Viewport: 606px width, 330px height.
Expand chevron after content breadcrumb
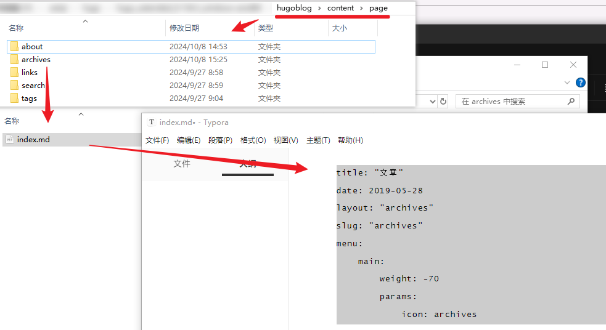(x=361, y=8)
